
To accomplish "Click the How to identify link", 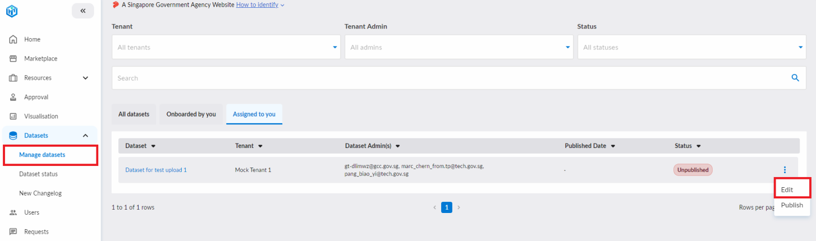I will point(257,4).
